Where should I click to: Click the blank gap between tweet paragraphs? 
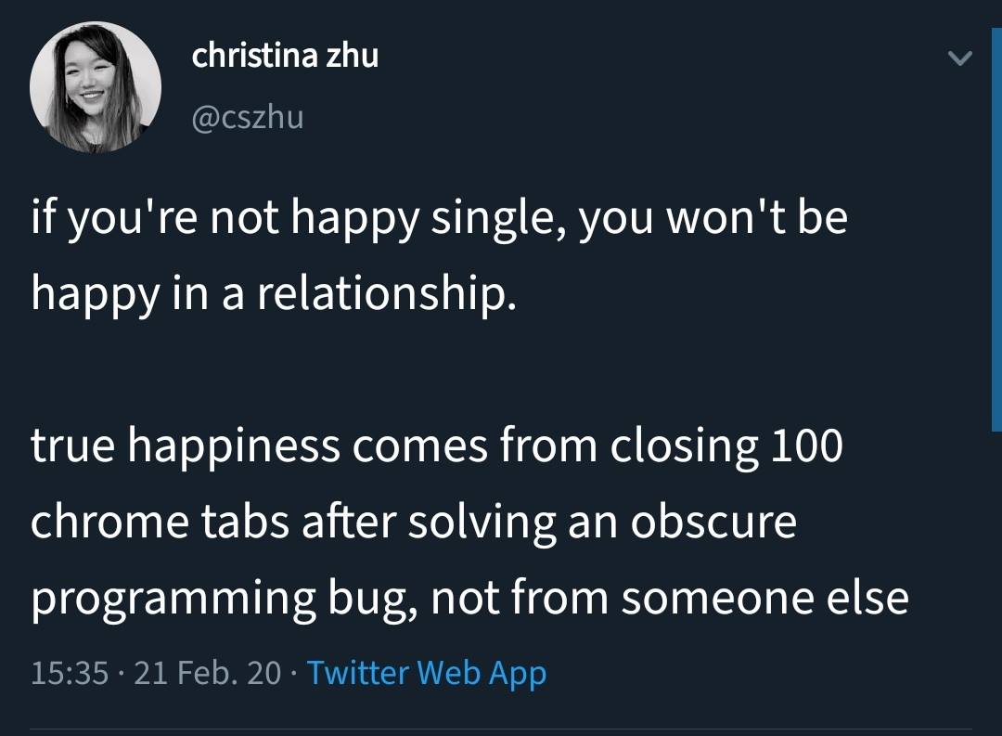[371, 369]
